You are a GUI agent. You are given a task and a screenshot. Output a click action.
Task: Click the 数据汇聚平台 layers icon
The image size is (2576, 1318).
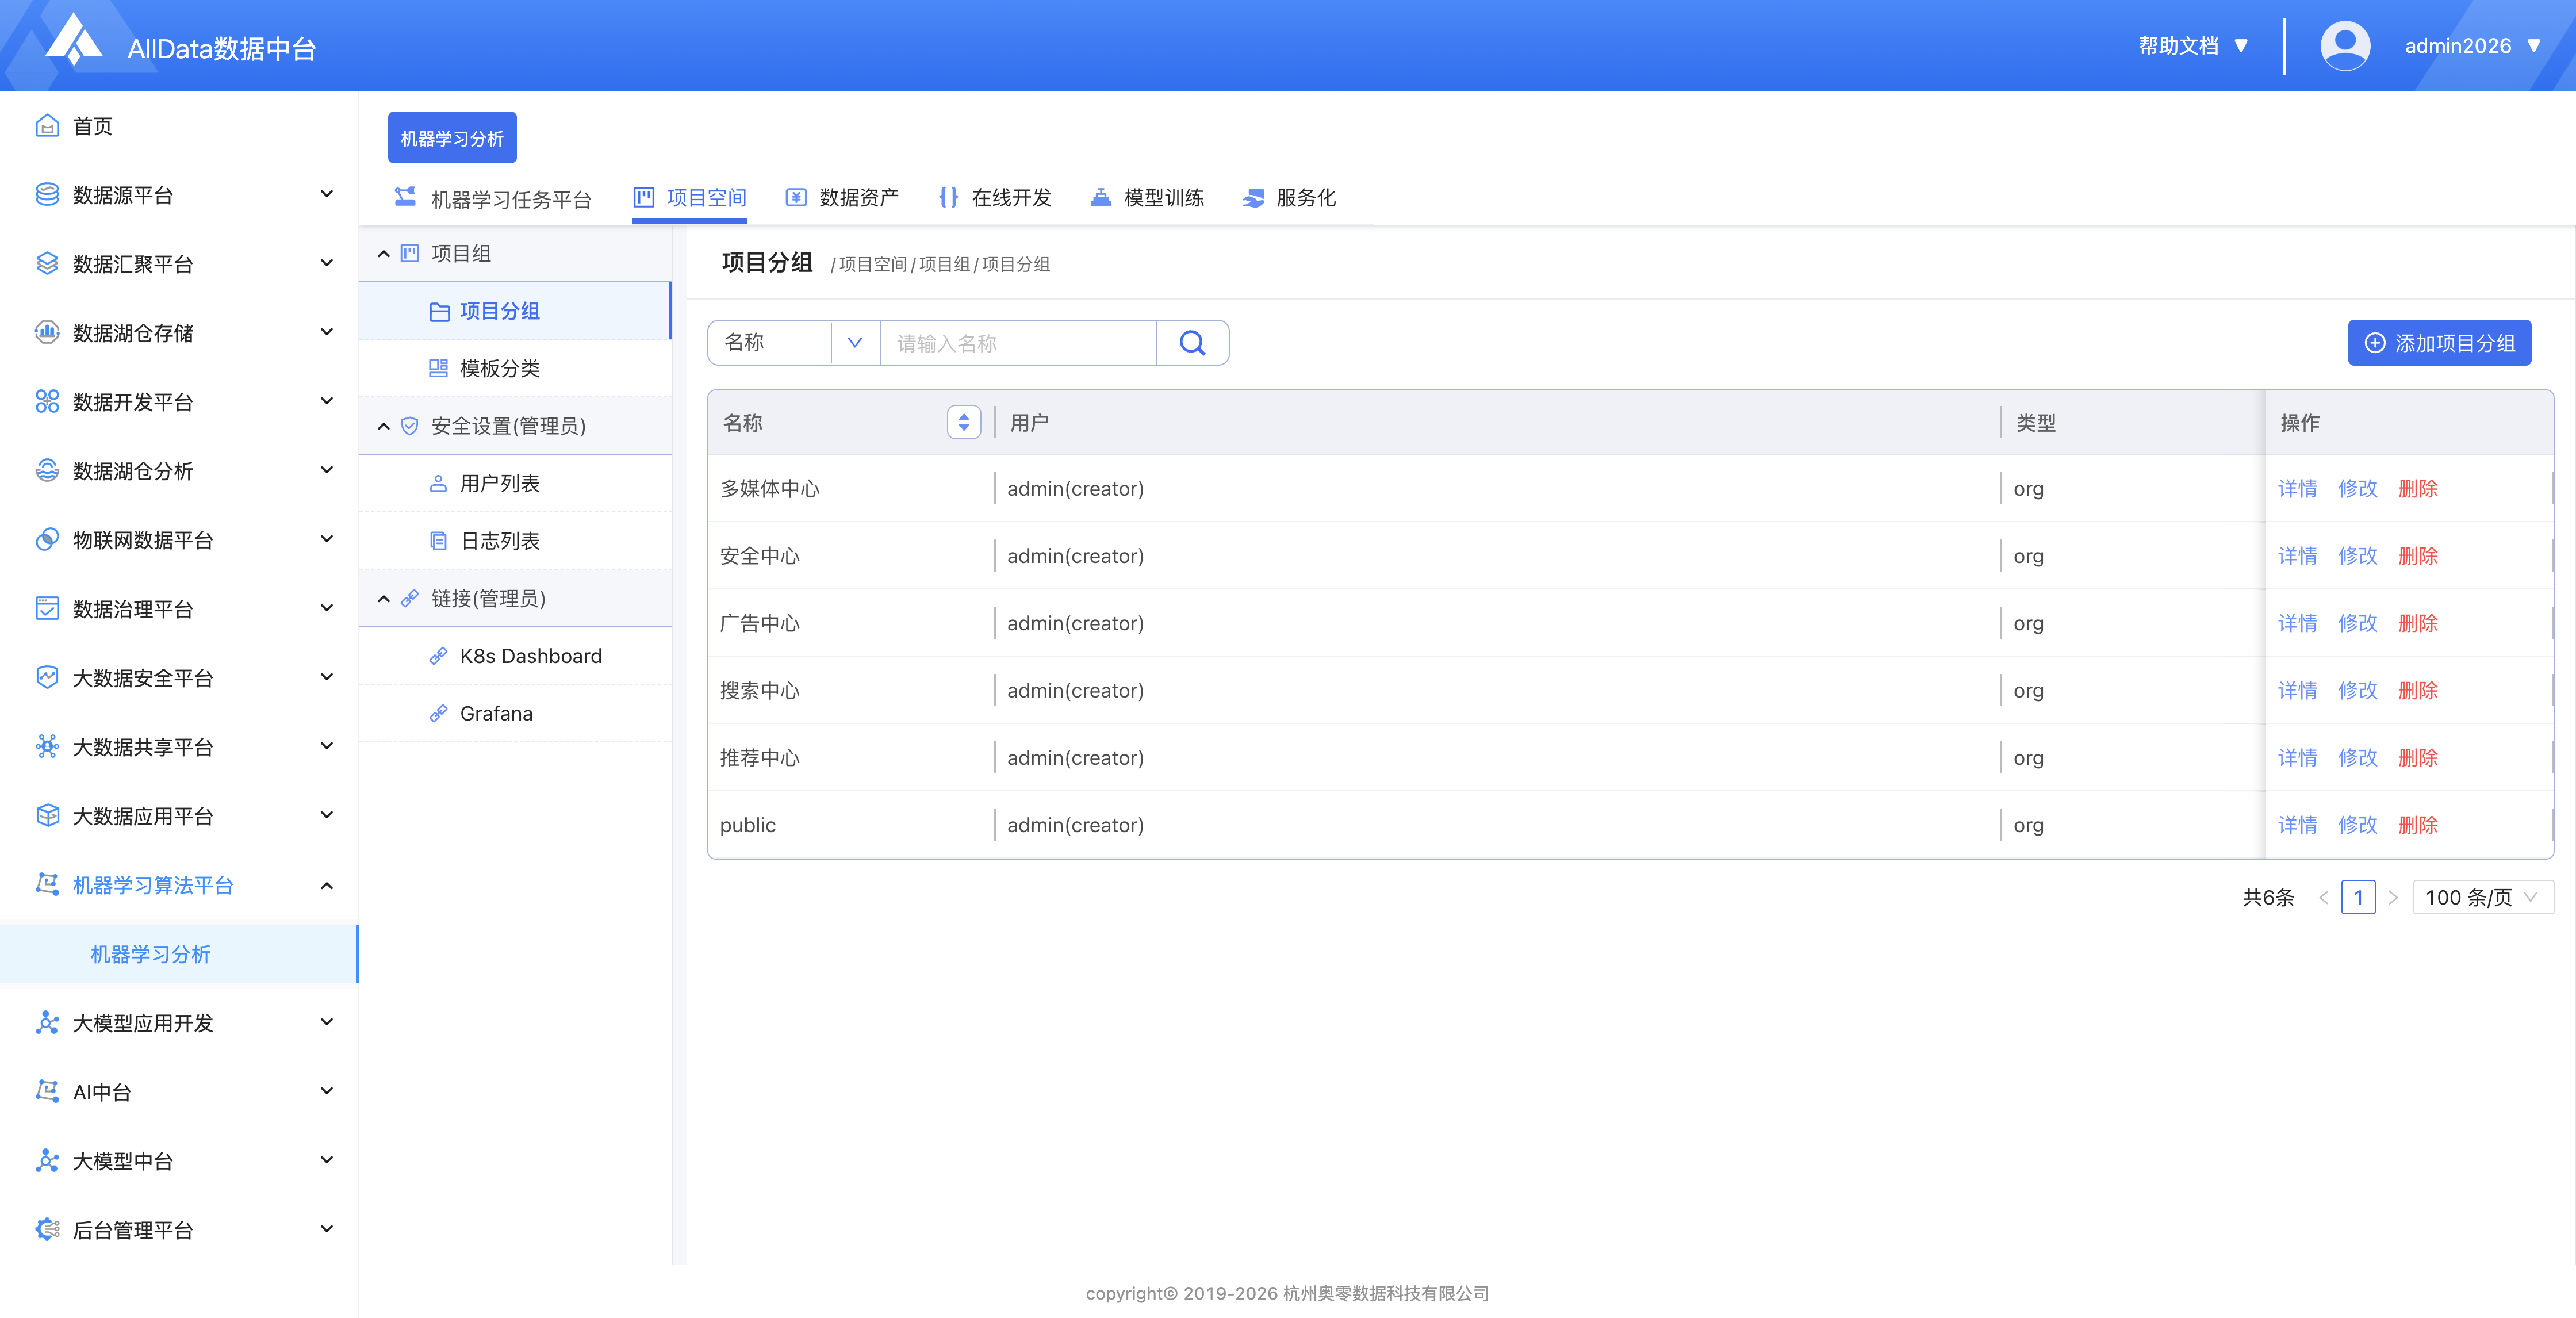pos(47,264)
